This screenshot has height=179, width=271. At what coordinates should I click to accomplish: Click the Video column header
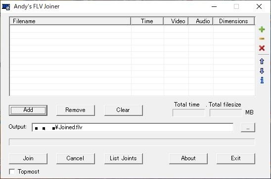pyautogui.click(x=176, y=21)
